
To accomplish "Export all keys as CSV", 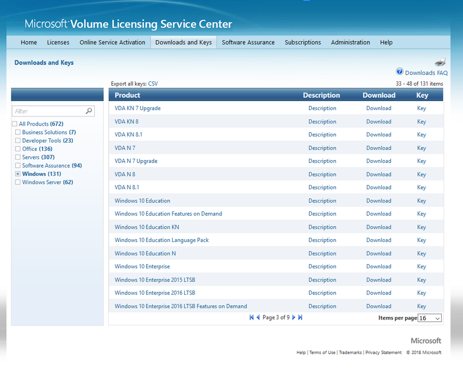I will pyautogui.click(x=153, y=83).
